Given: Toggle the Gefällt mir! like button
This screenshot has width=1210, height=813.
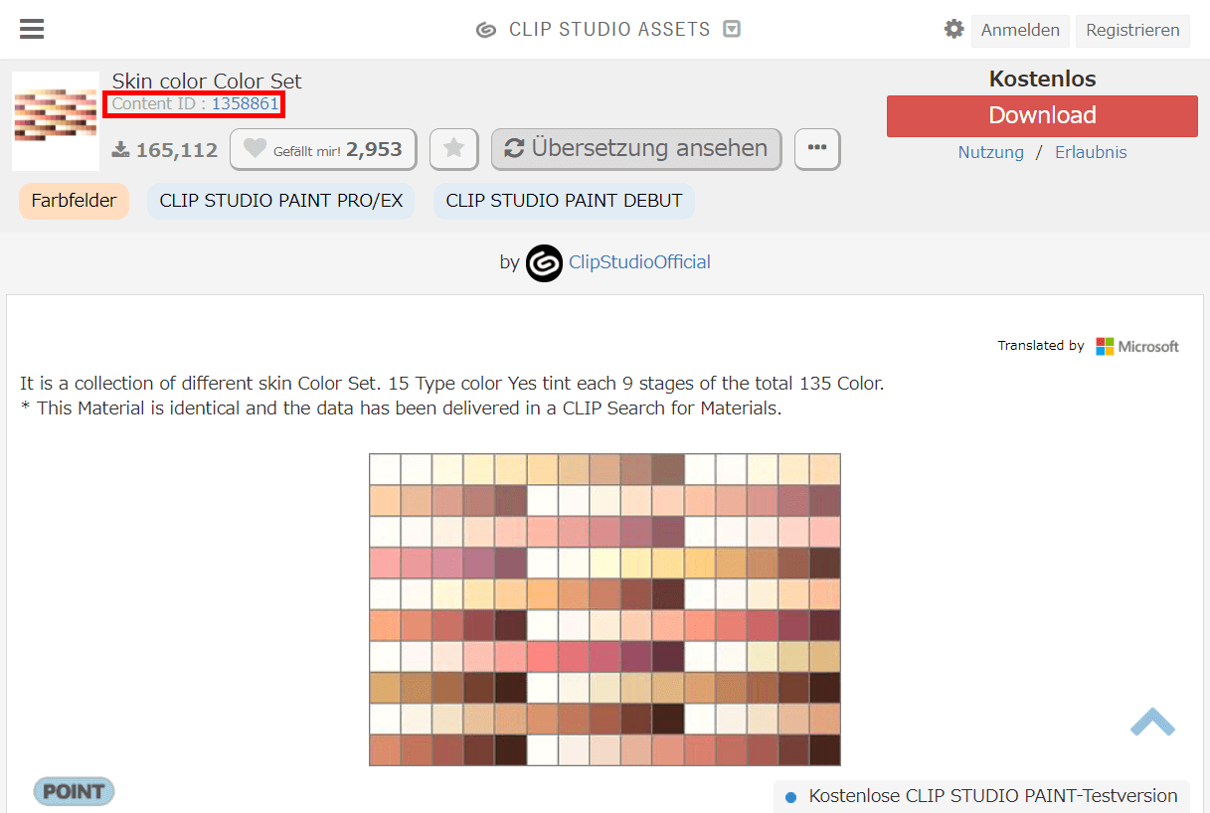Looking at the screenshot, I should [322, 149].
